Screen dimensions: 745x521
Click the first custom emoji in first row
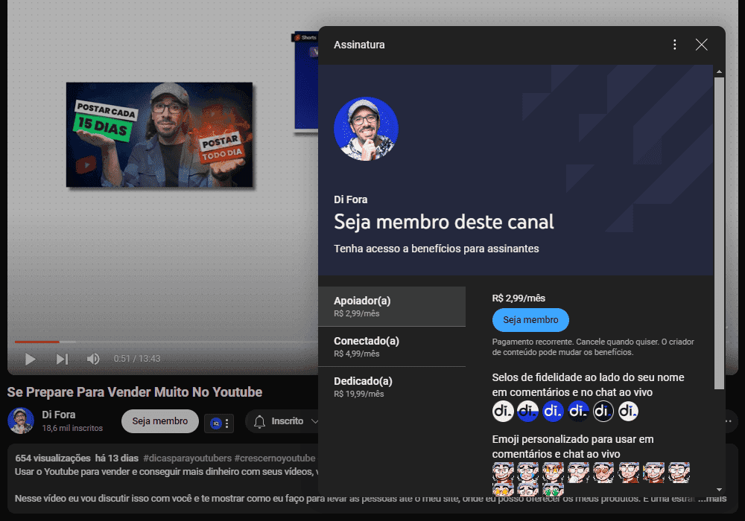coord(503,473)
